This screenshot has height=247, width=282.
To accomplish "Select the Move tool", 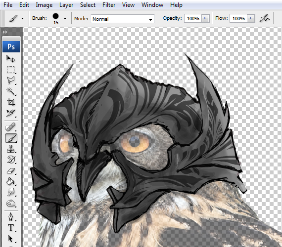I will (11, 59).
